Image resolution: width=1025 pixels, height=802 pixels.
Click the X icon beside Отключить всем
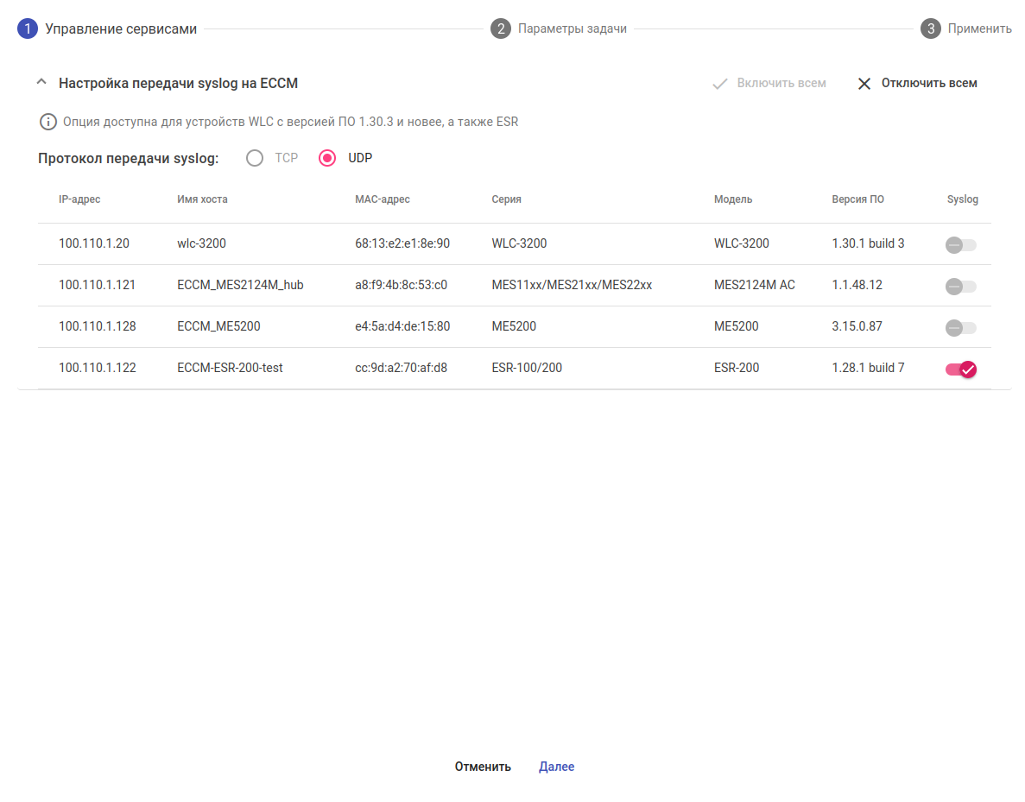[864, 84]
